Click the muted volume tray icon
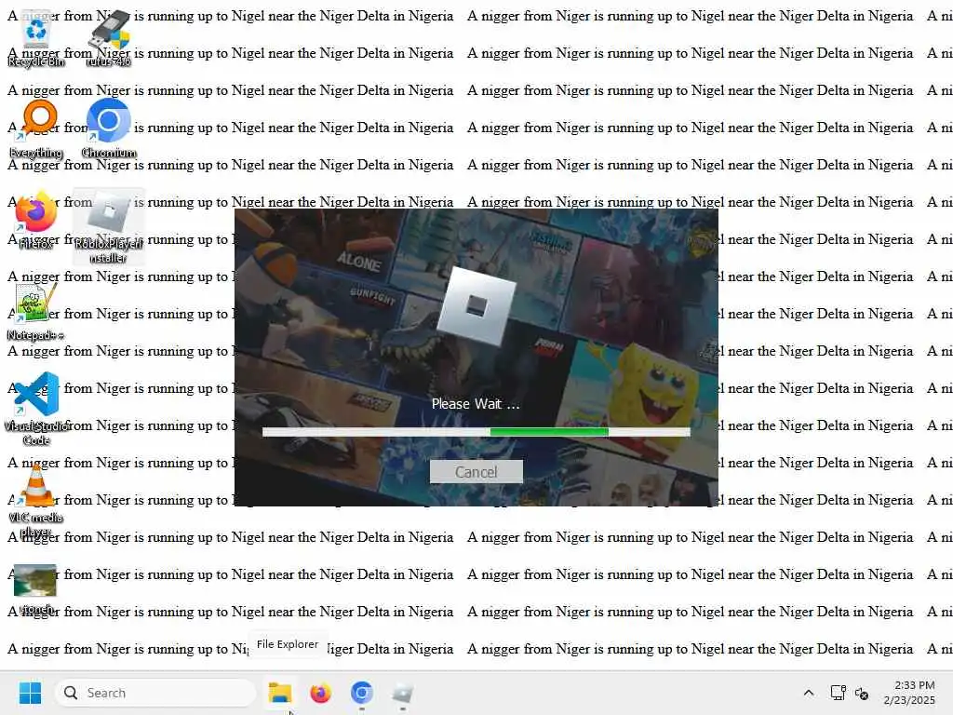The image size is (953, 715). tap(861, 693)
